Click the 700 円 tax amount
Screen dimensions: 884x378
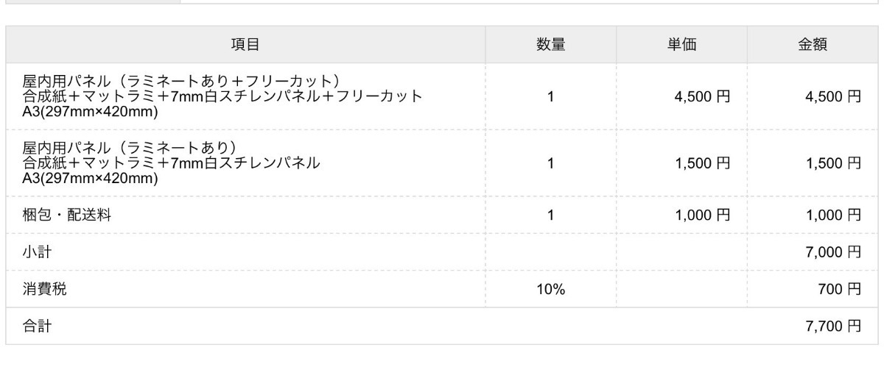pyautogui.click(x=839, y=290)
